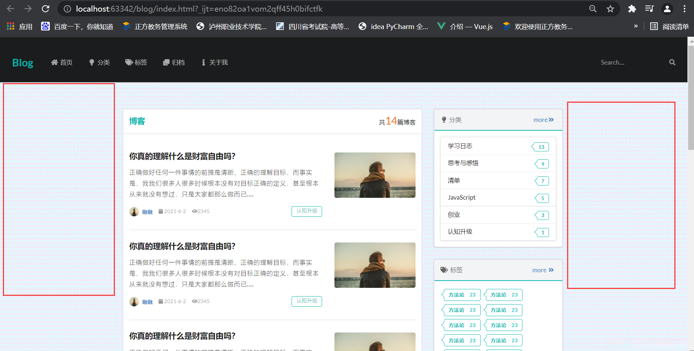Viewport: 694px width, 351px height.
Task: Click more in the 分类 sidebar panel
Action: pyautogui.click(x=543, y=120)
